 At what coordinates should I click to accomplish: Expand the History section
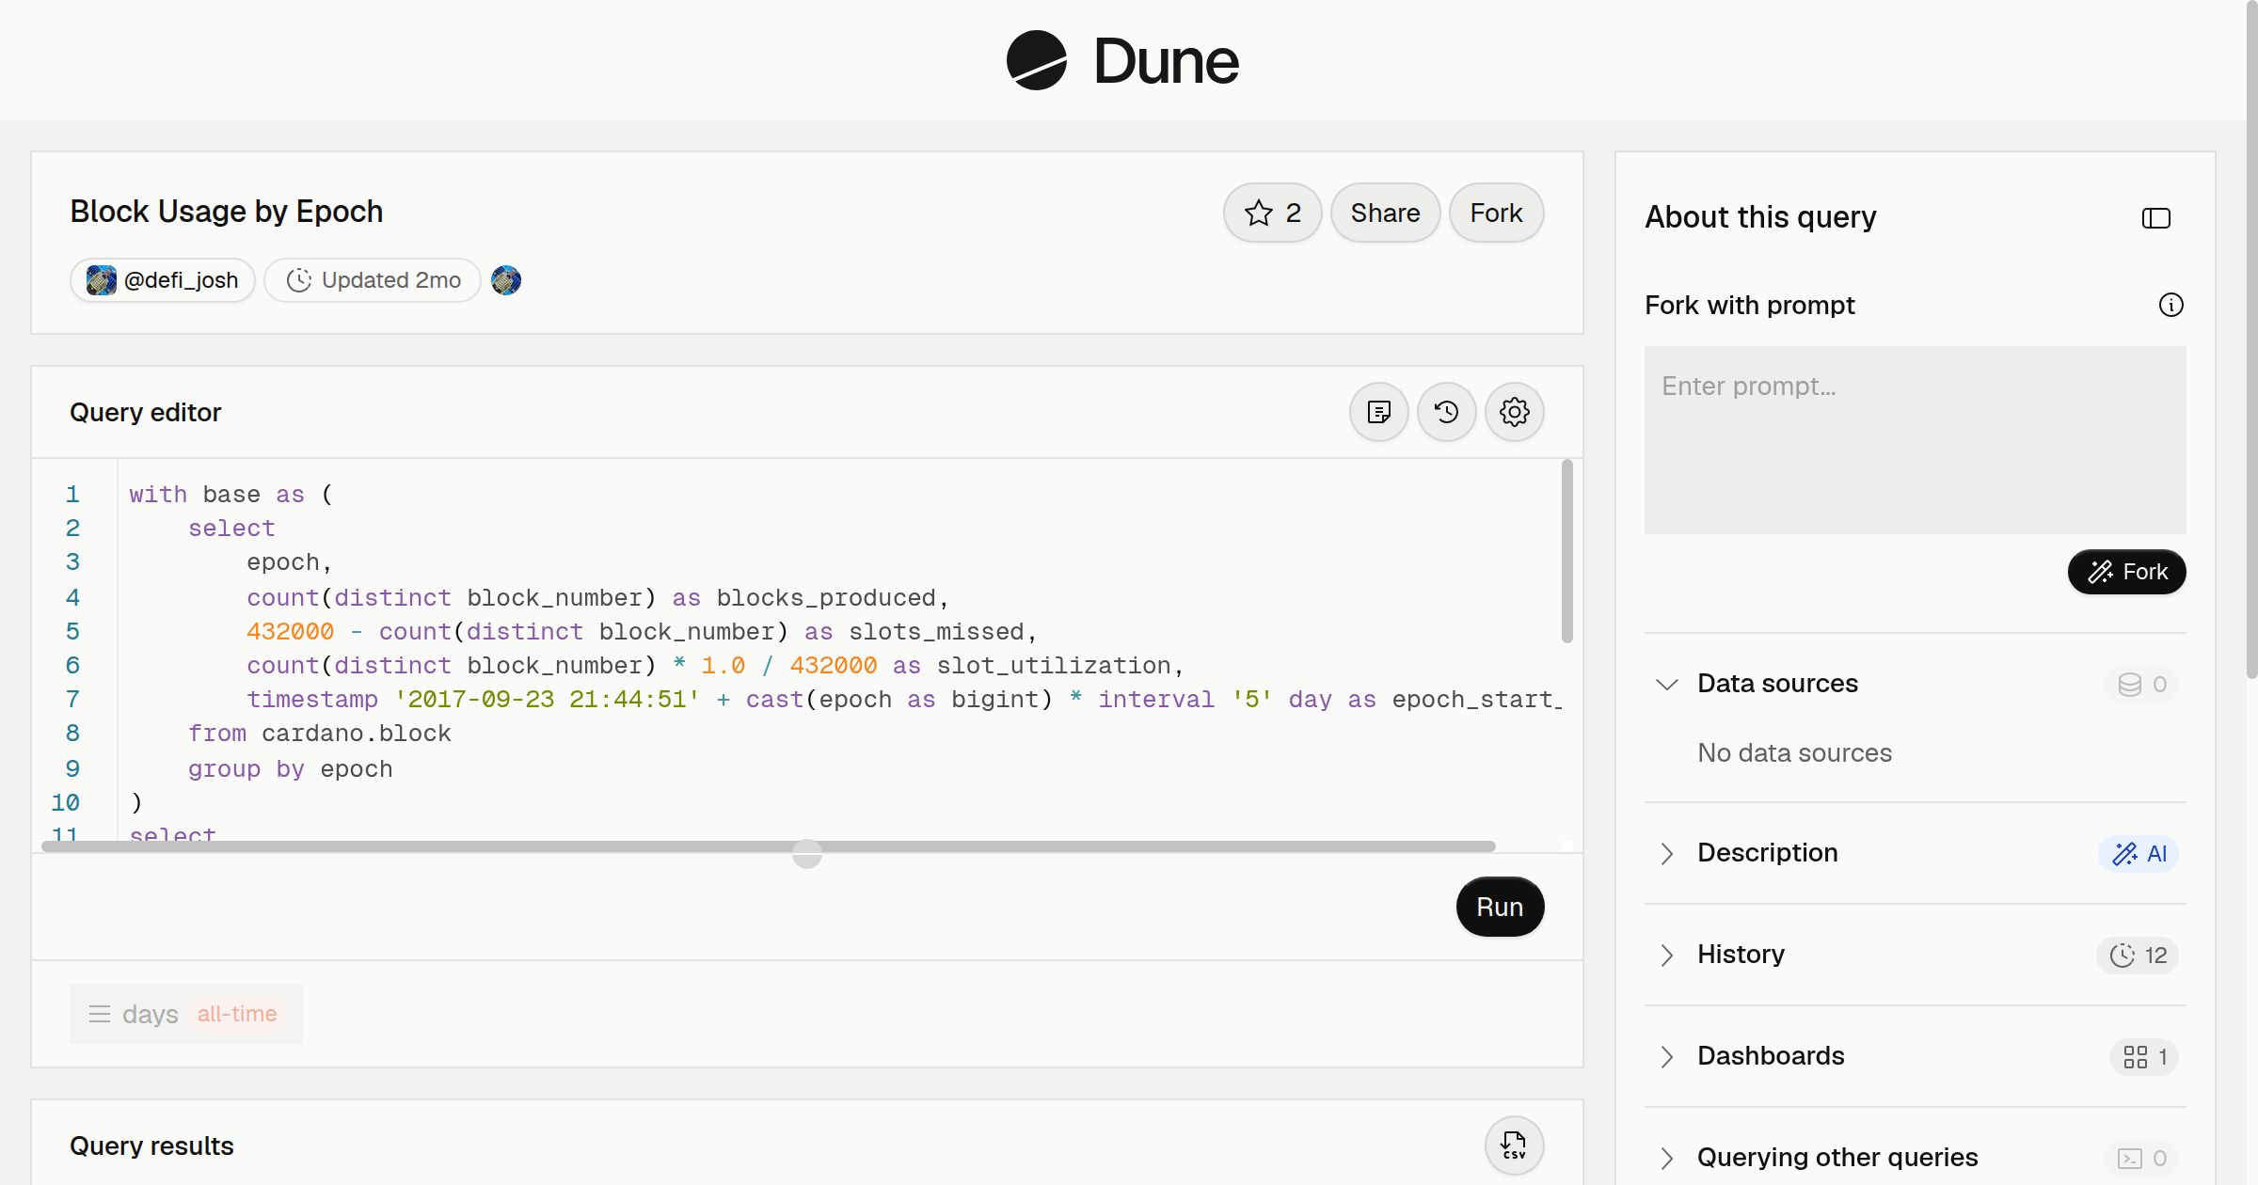coord(1667,955)
